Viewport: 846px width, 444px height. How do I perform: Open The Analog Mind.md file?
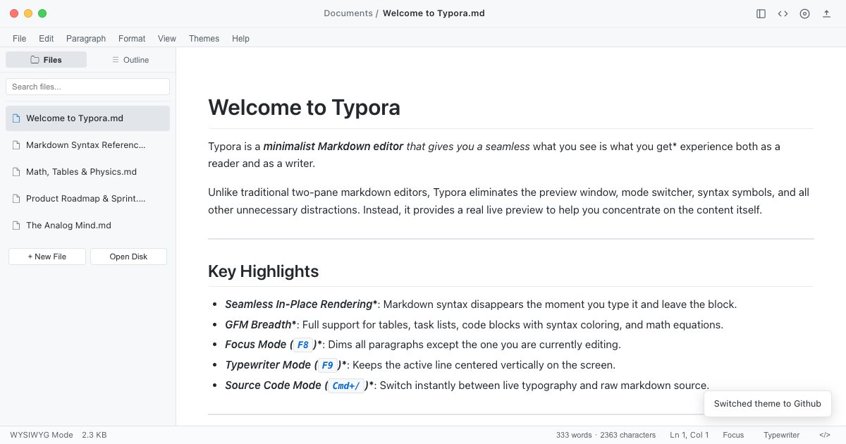point(87,226)
